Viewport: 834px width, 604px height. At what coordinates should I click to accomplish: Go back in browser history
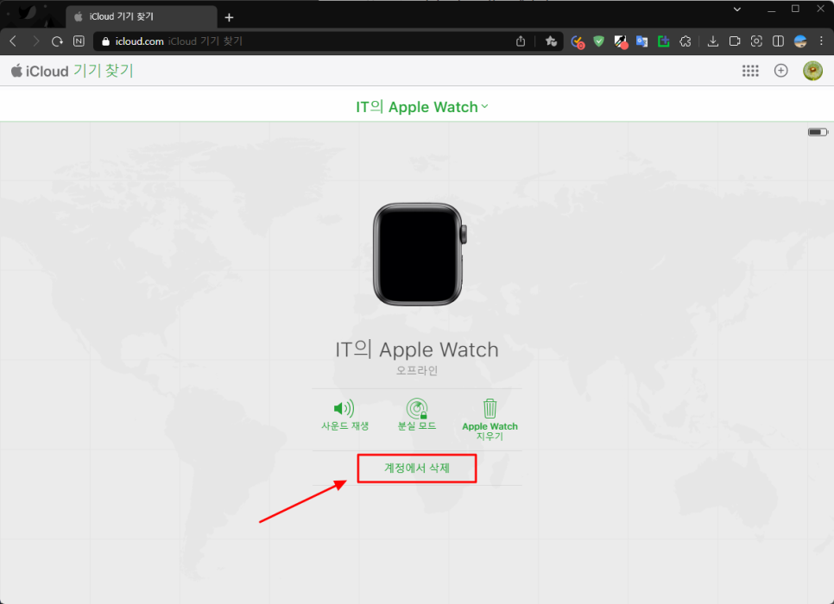click(13, 41)
